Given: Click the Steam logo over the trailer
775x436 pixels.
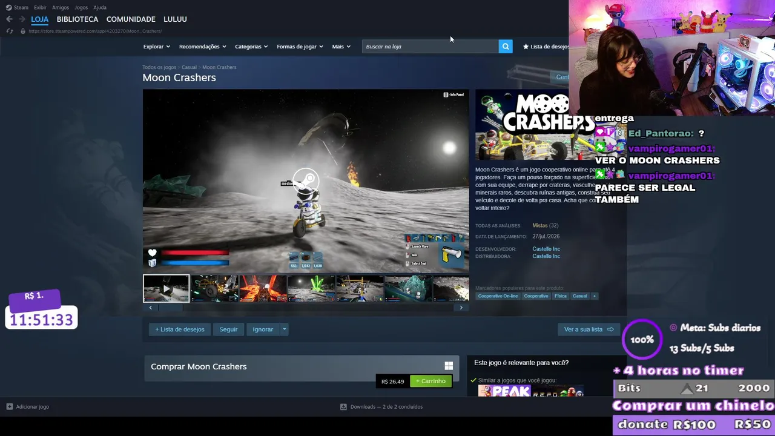Looking at the screenshot, I should tap(306, 180).
